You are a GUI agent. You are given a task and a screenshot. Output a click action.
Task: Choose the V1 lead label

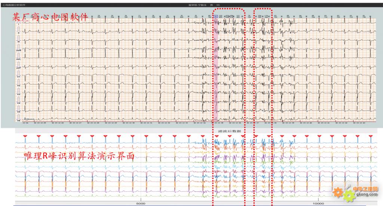point(18,77)
